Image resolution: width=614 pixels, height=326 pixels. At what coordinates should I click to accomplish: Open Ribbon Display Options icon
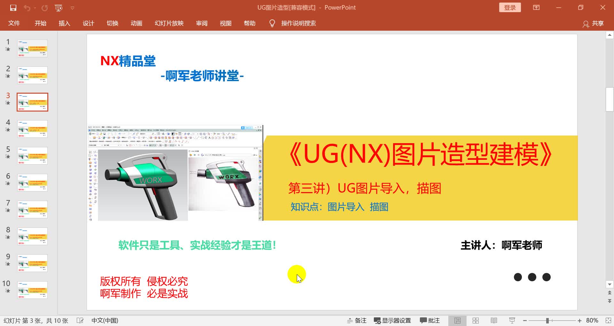(x=536, y=7)
